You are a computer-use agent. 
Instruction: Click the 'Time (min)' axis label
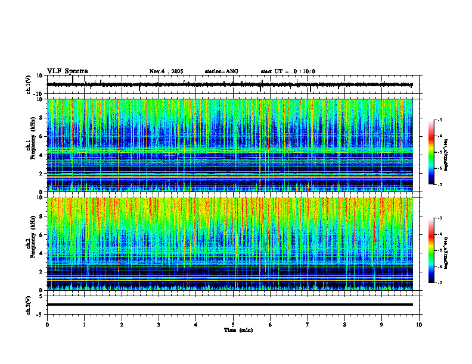tap(238, 330)
